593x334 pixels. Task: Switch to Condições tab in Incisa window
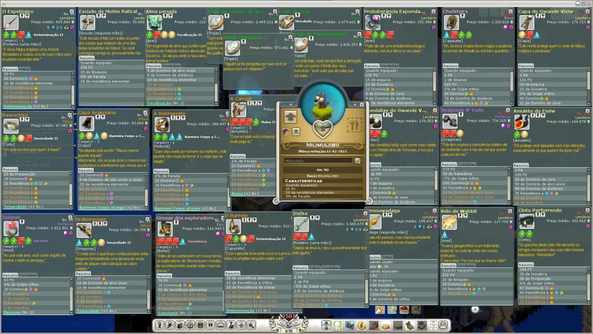[x=331, y=268]
